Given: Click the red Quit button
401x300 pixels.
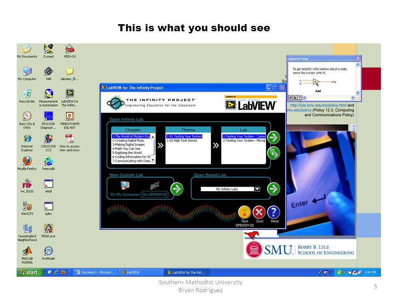Looking at the screenshot, I should 259,212.
